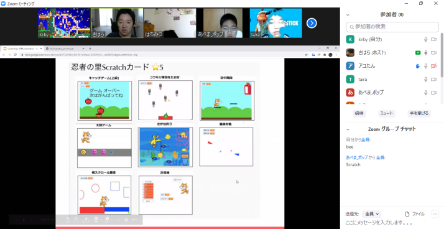The width and height of the screenshot is (444, 229).
Task: Select はちみつ's video thumbnail
Action: [170, 23]
